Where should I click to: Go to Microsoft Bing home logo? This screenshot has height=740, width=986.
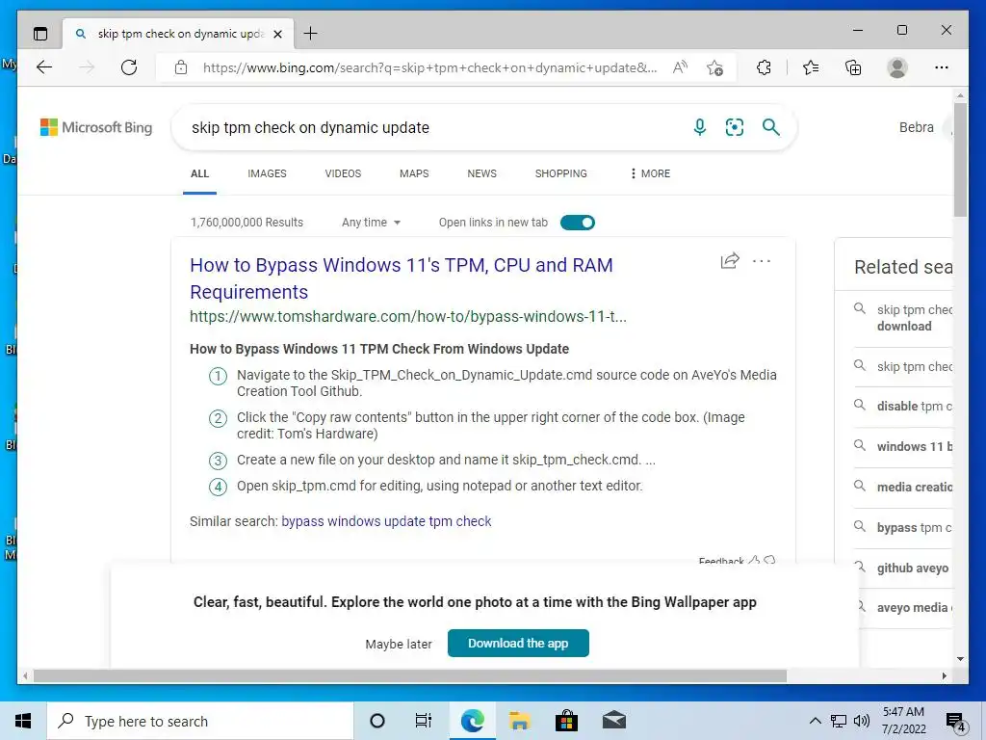pyautogui.click(x=96, y=127)
